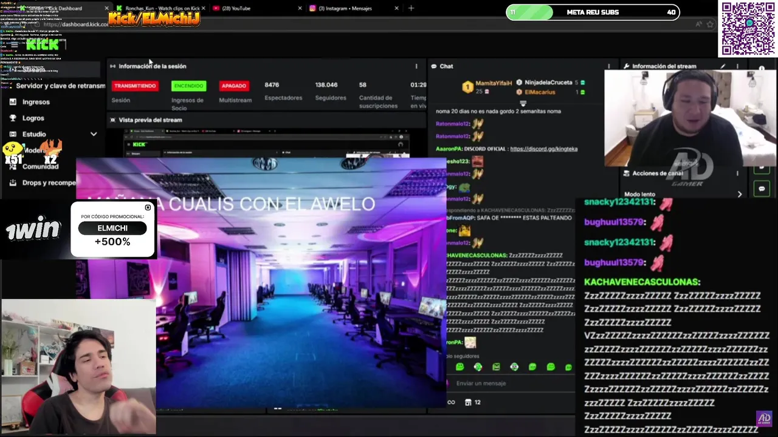
Task: Click the TRANSMITIENDO session status badge
Action: (x=135, y=86)
